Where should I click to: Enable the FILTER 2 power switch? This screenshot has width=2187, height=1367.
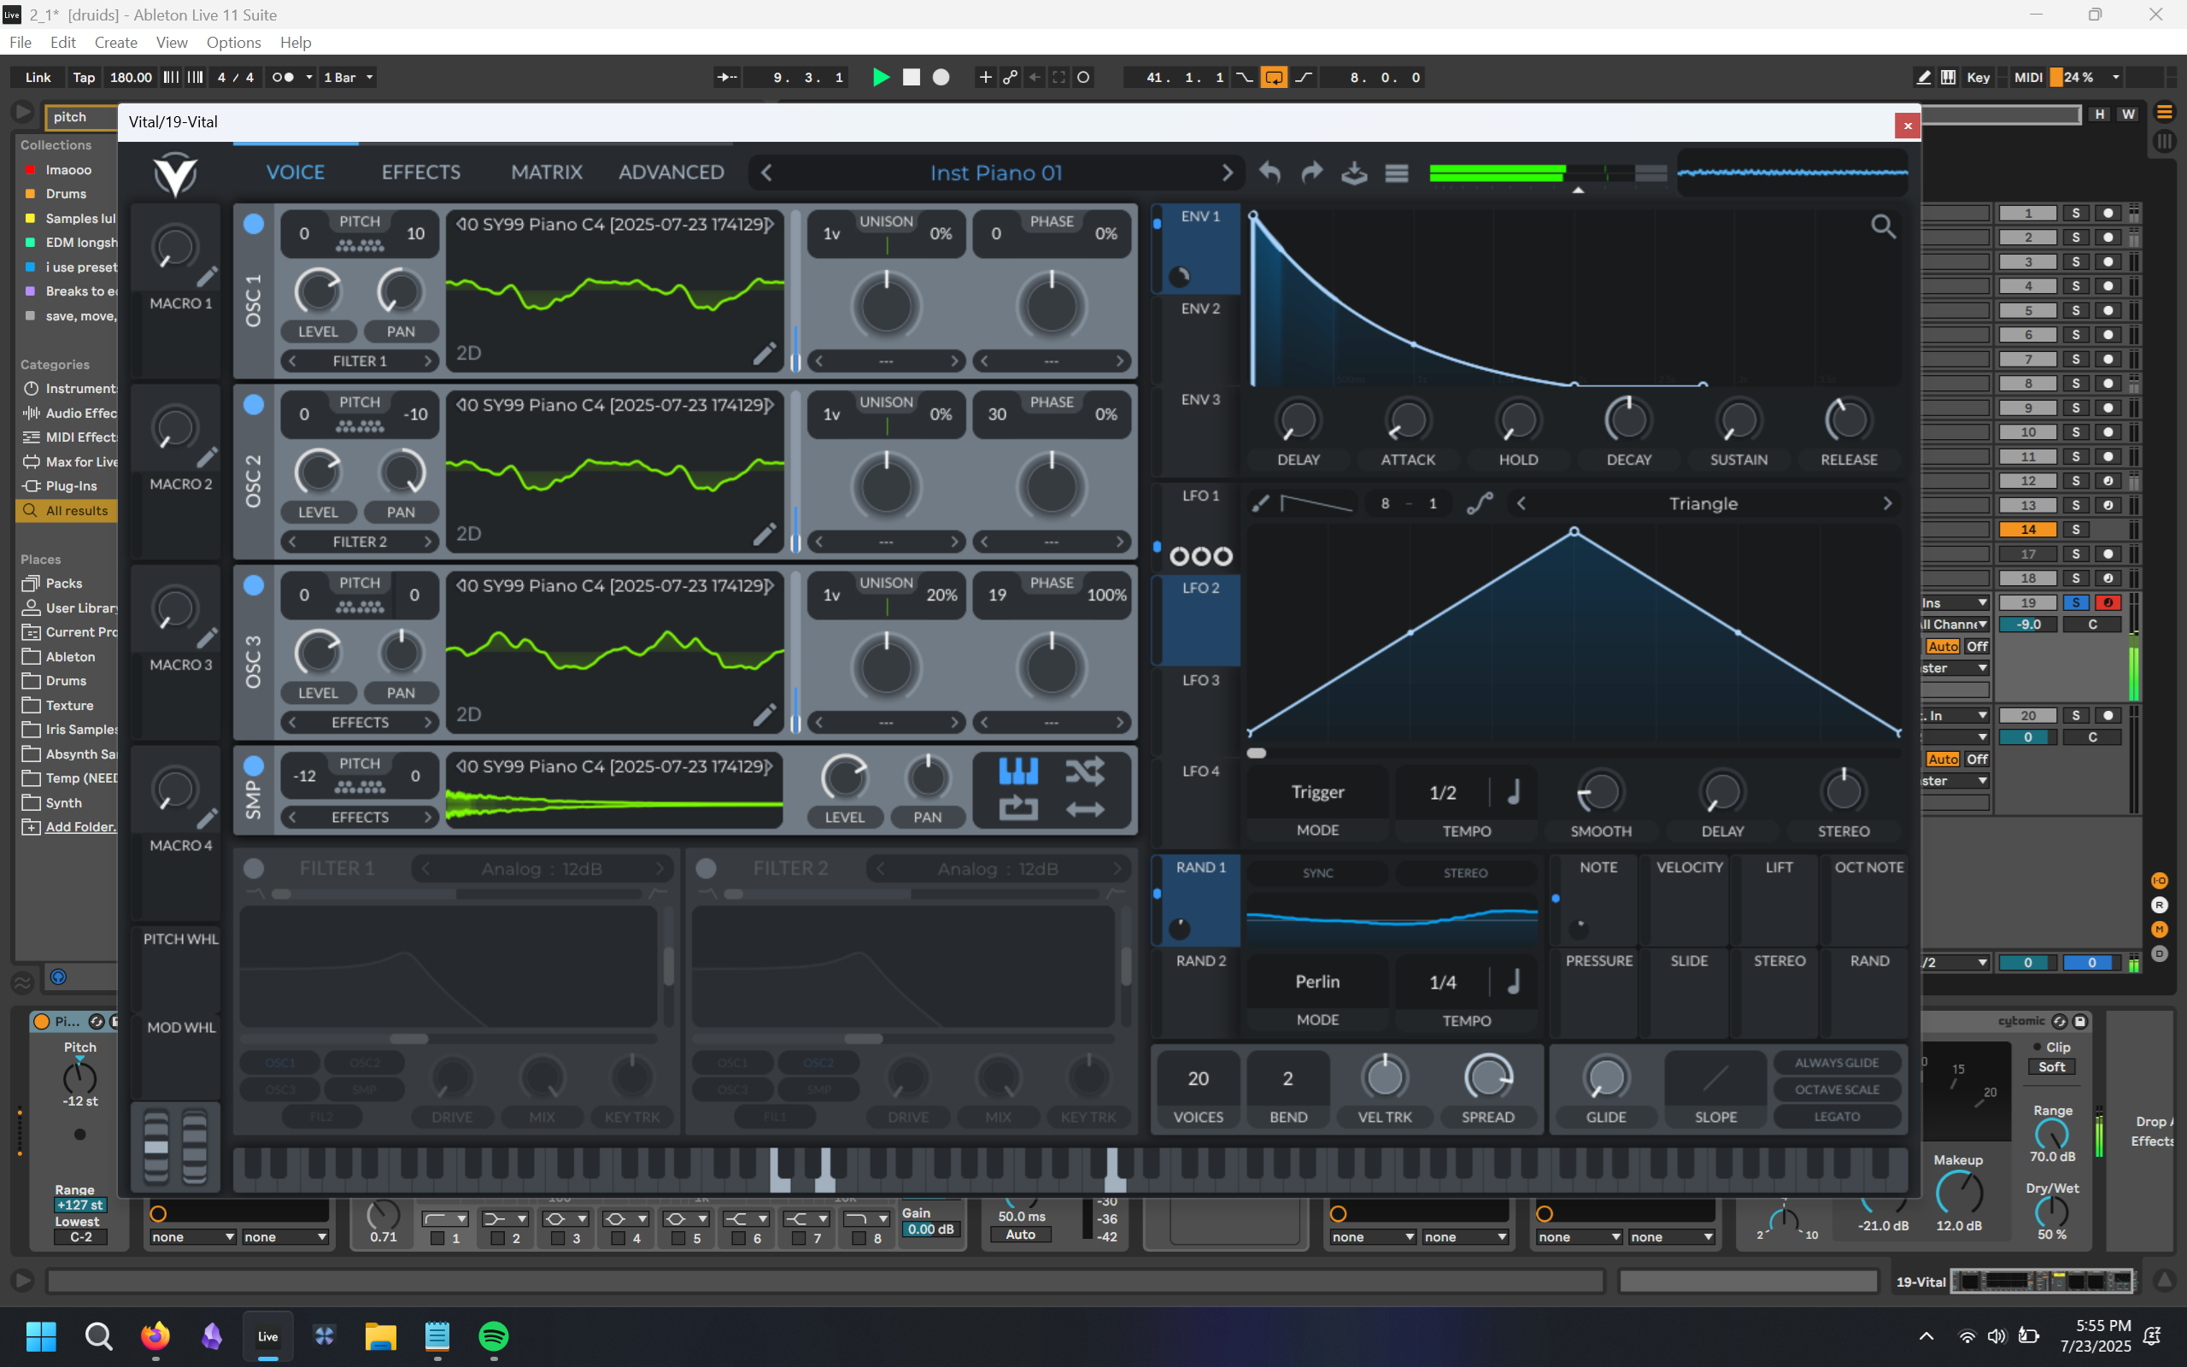tap(707, 868)
